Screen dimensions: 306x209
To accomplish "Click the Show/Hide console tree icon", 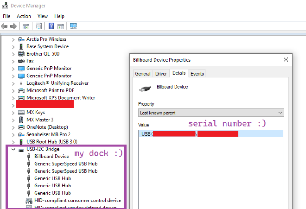I will [x=26, y=26].
